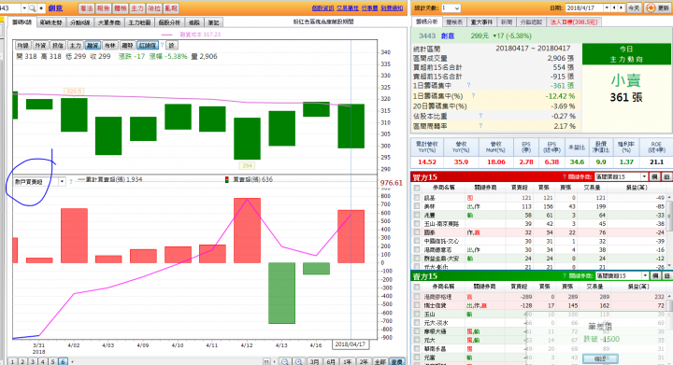Image resolution: width=673 pixels, height=365 pixels.
Task: Select chart page 6 at bottom
Action: [63, 361]
